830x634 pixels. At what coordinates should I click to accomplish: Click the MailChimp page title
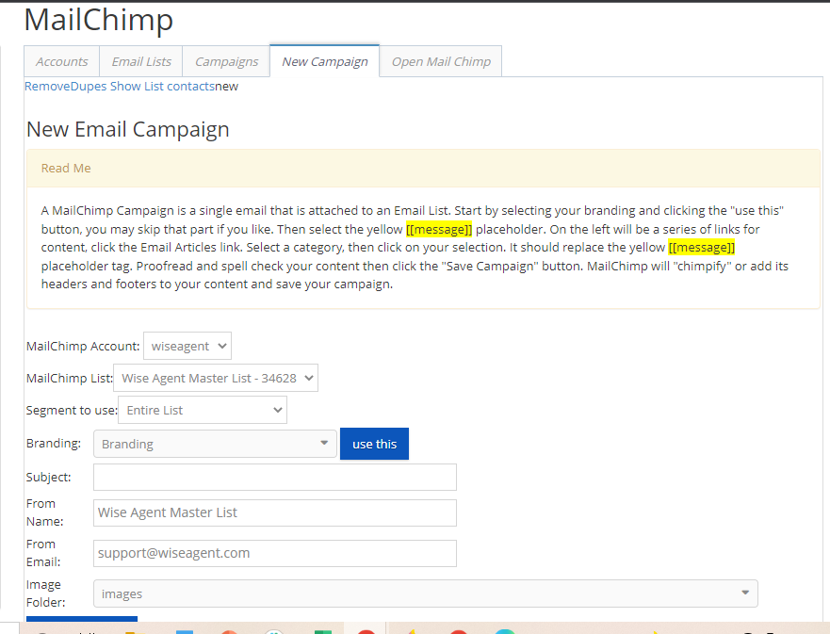click(x=99, y=20)
